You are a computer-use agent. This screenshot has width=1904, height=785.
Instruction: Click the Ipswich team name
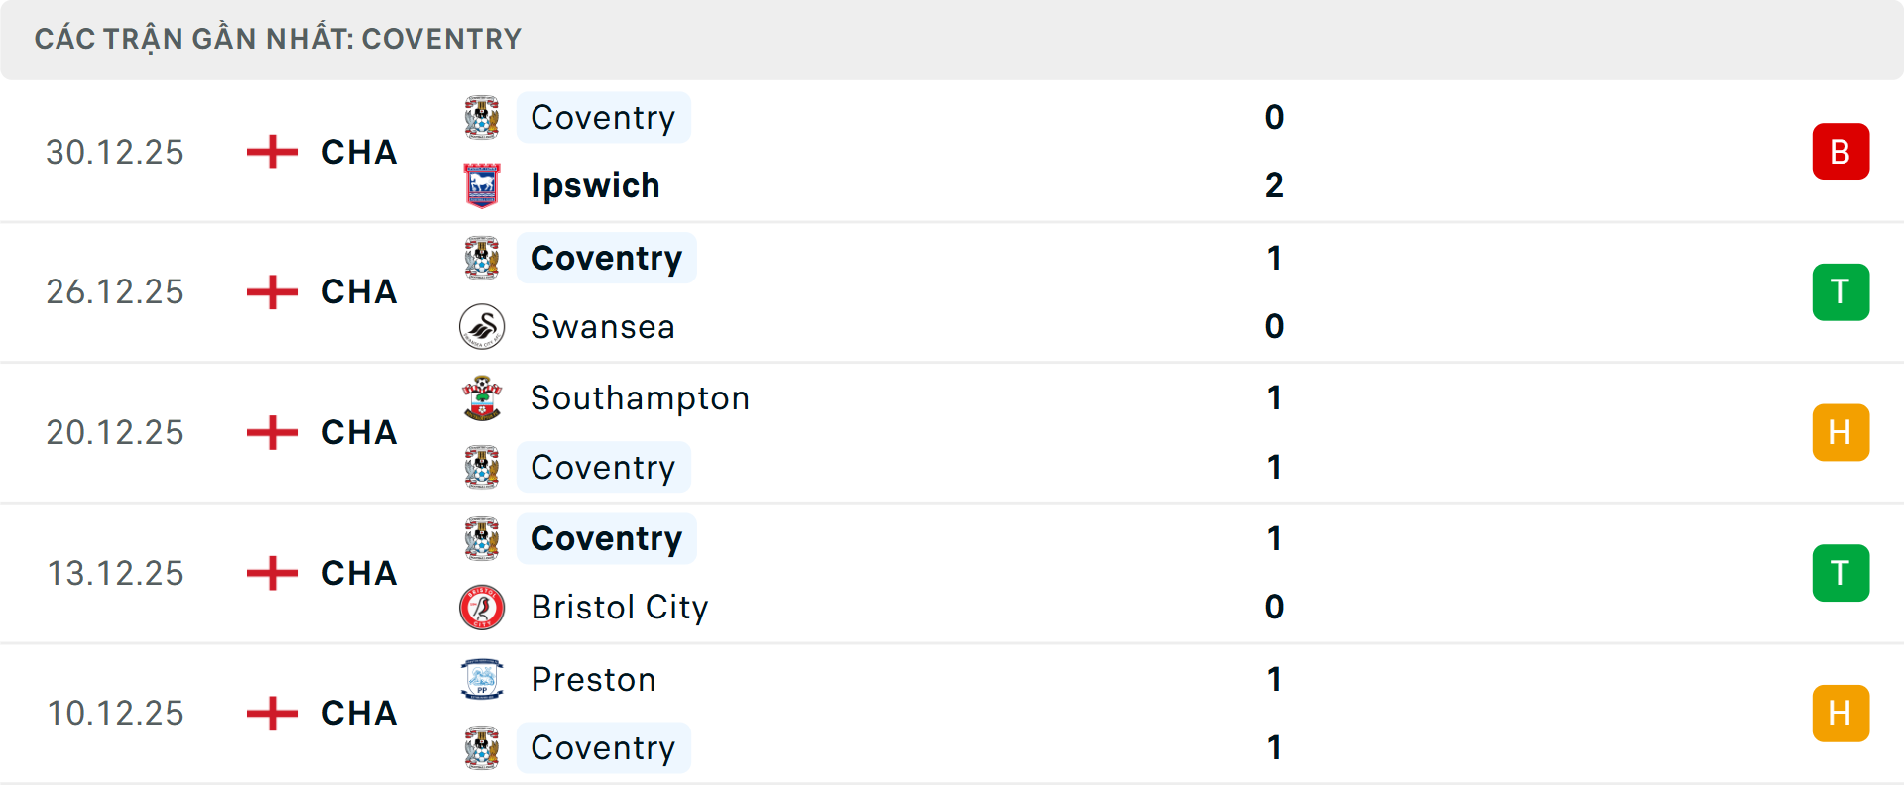595,185
